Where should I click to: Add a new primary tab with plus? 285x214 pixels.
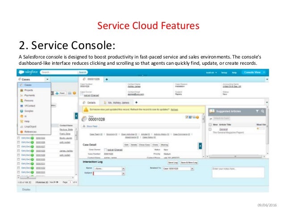tap(107, 80)
